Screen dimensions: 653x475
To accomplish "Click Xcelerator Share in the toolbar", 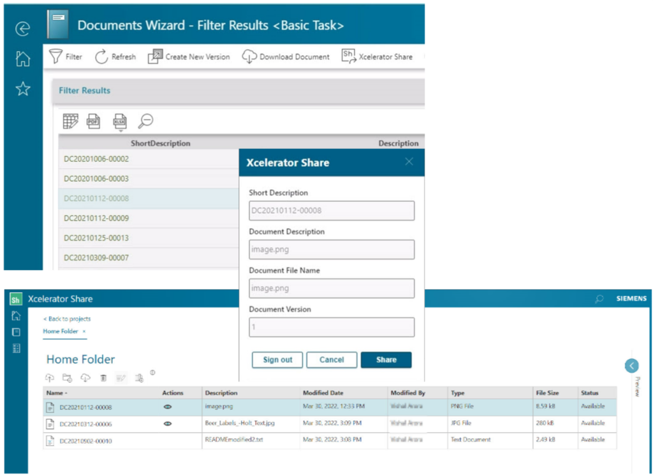I will point(377,57).
